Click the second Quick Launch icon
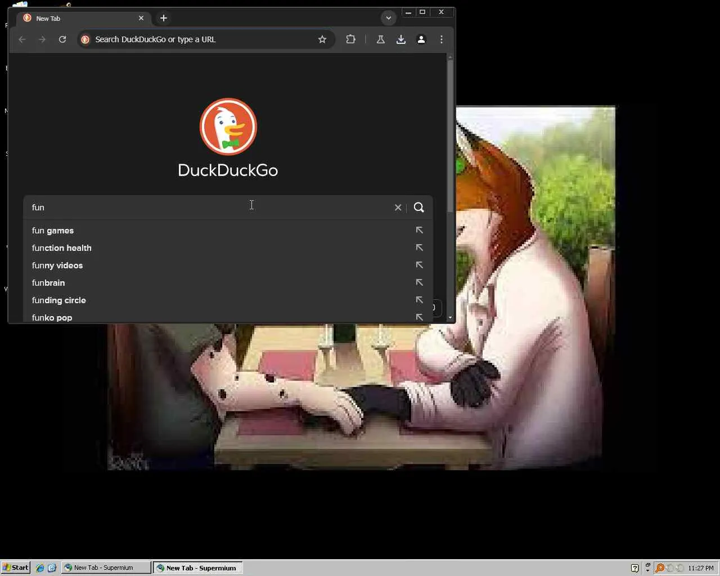This screenshot has width=720, height=576. pos(52,568)
